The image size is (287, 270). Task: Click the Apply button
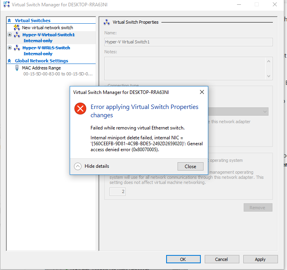pos(260,259)
